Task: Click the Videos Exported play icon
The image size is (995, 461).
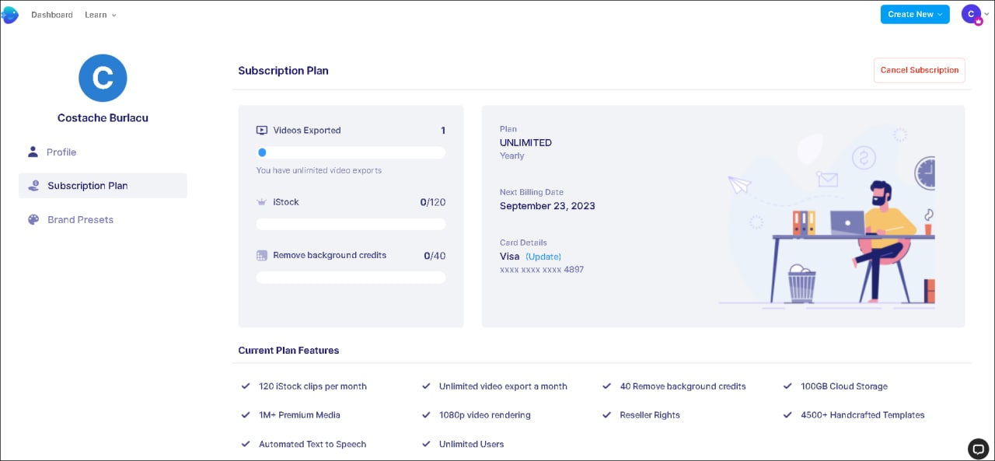Action: pyautogui.click(x=262, y=131)
